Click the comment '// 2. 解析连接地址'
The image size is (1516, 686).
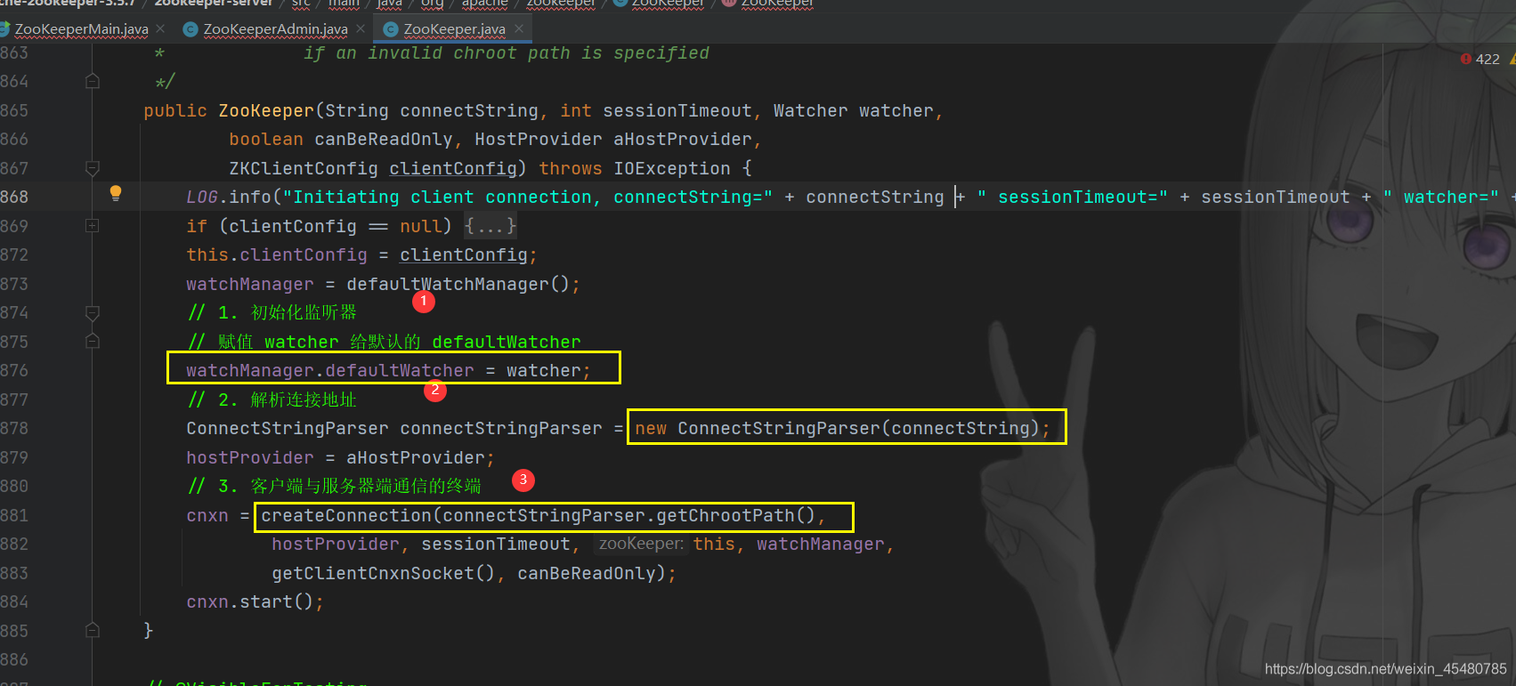tap(272, 399)
